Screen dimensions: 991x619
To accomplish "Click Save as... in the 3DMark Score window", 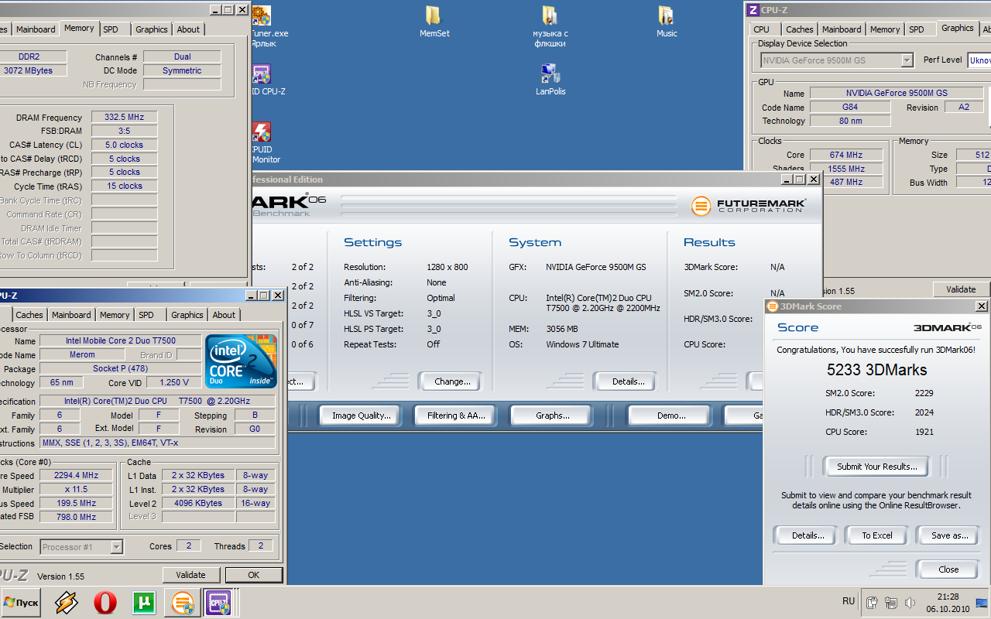I will (x=950, y=535).
